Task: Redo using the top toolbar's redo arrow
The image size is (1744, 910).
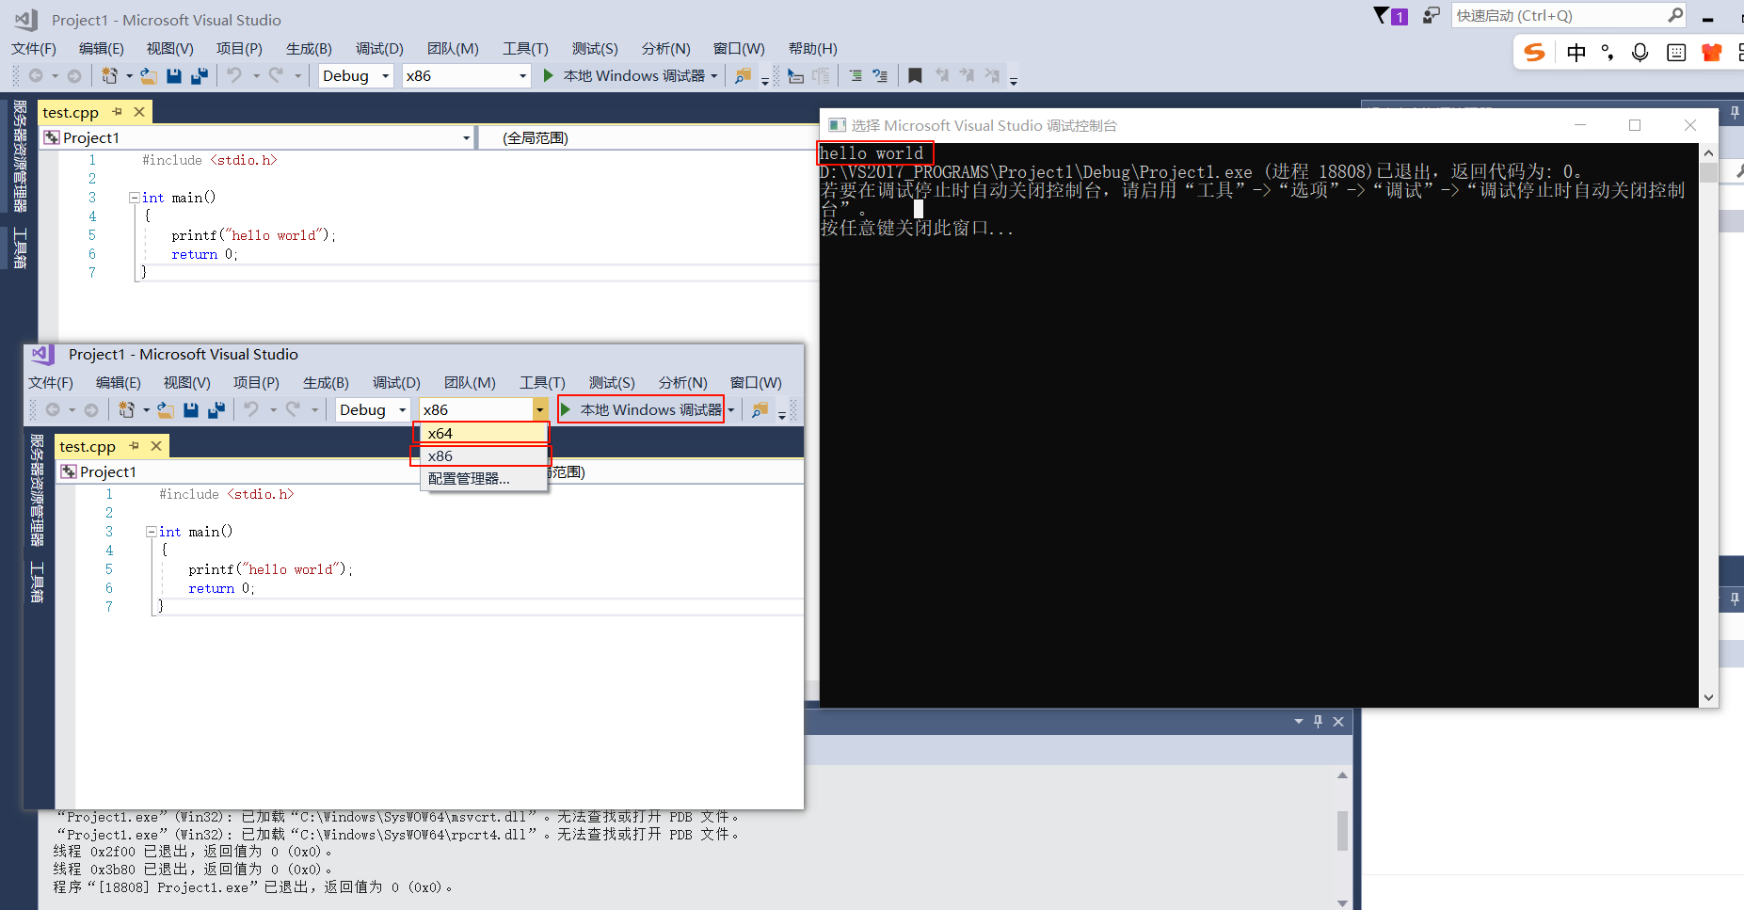Action: (x=276, y=75)
